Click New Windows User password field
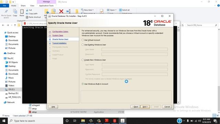220x124 pixels. point(135,70)
